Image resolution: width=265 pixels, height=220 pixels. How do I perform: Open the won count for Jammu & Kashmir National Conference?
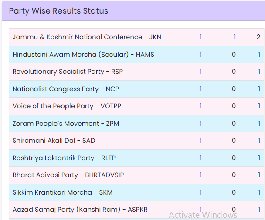click(x=201, y=37)
